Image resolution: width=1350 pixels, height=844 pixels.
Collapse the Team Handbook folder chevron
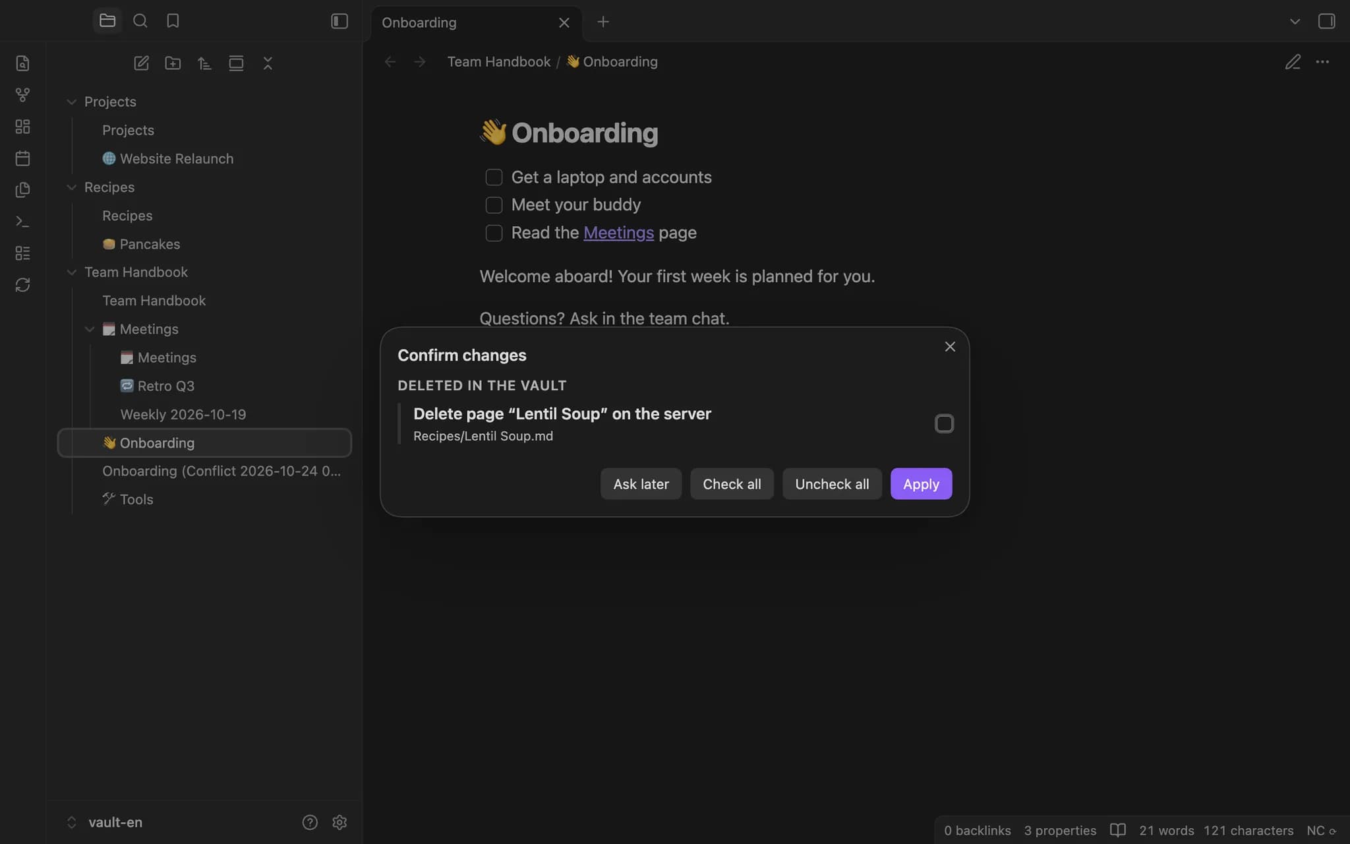[71, 272]
